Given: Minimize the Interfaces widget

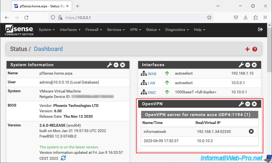Looking at the screenshot, I should pos(248,65).
